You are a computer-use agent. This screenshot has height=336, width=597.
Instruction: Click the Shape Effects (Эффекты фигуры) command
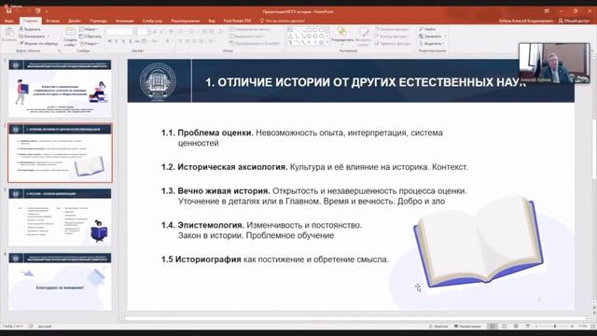pos(393,44)
